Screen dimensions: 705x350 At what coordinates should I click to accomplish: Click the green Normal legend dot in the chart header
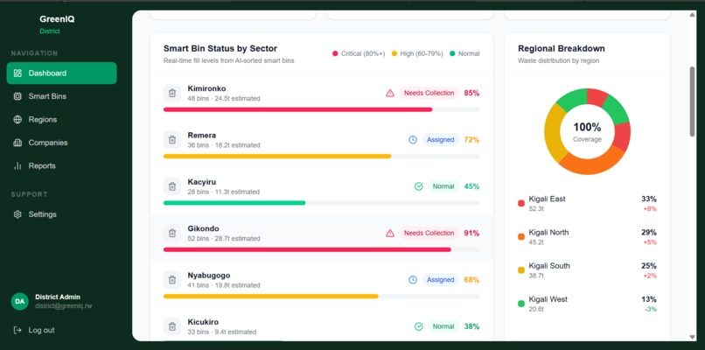452,53
